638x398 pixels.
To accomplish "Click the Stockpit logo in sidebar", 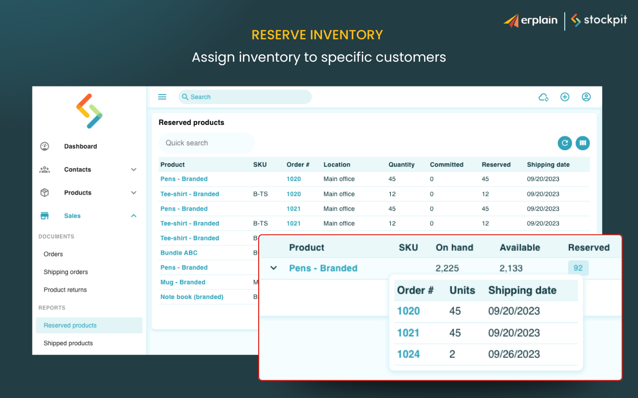I will [x=89, y=111].
